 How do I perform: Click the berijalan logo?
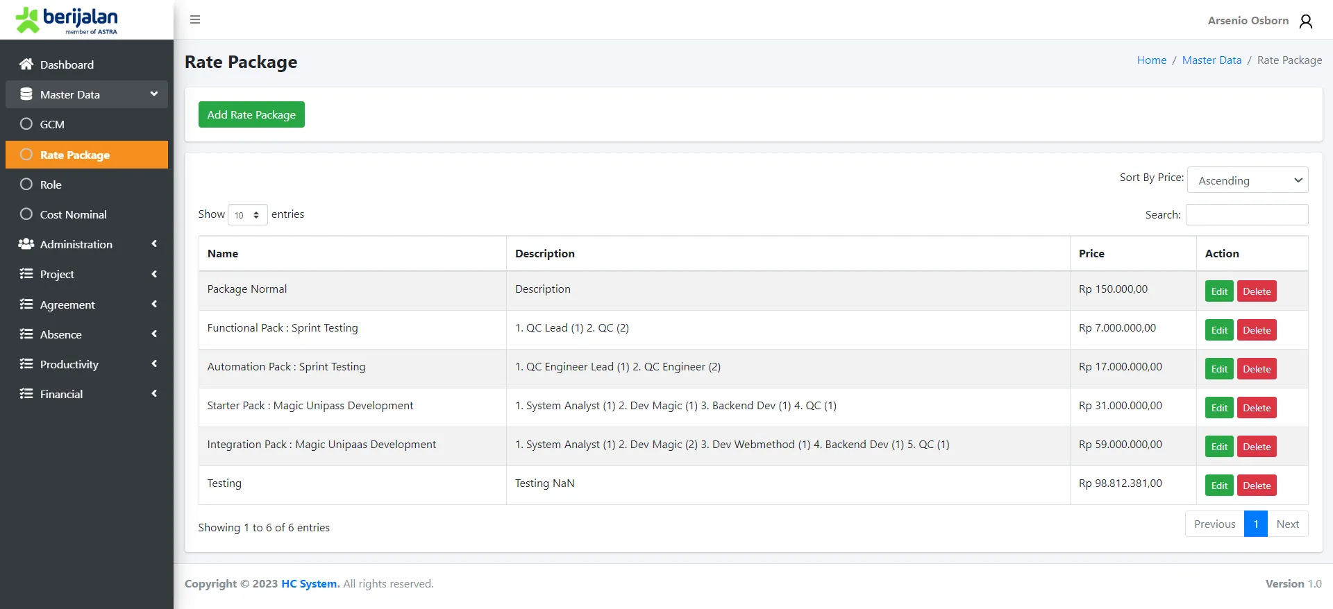click(x=67, y=20)
